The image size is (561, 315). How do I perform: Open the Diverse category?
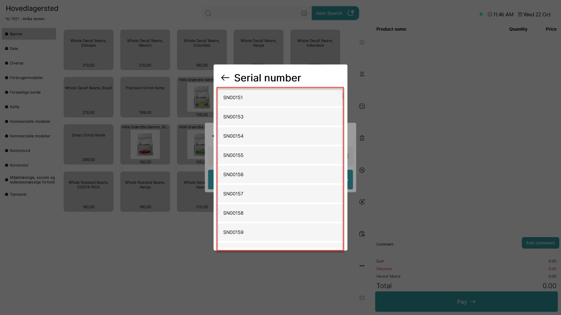(29, 63)
